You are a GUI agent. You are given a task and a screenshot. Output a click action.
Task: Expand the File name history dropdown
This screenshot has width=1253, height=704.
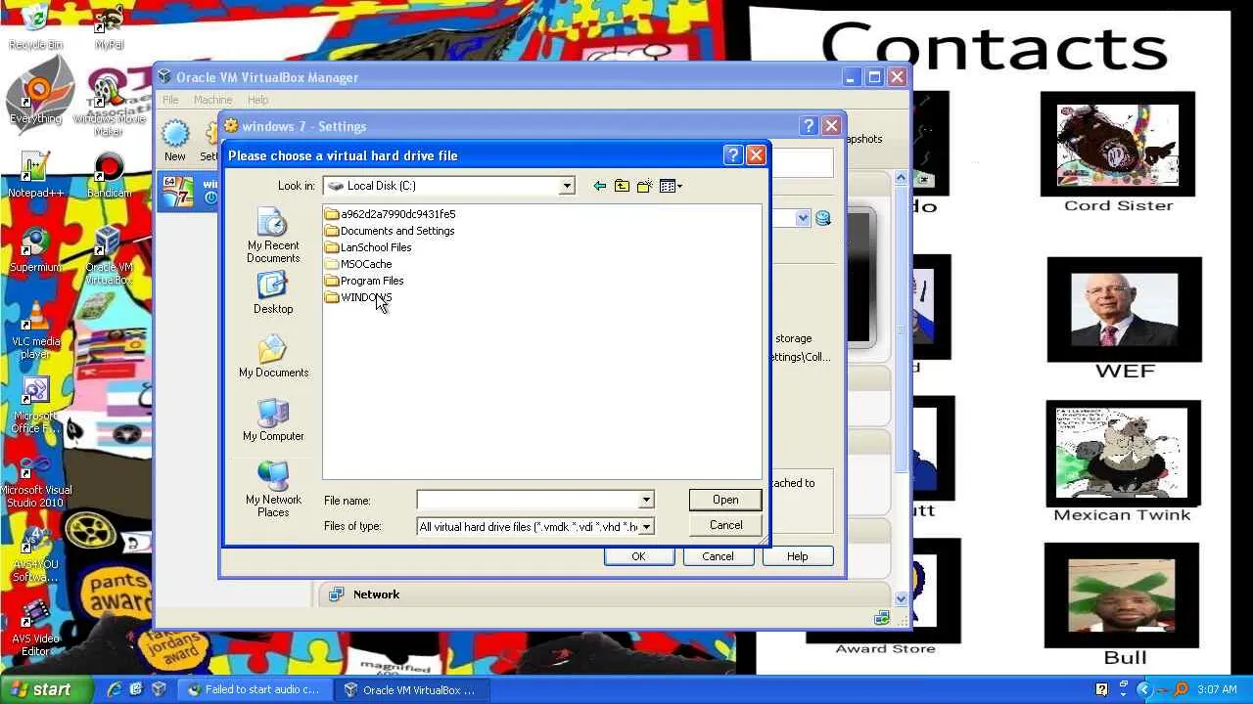[x=646, y=500]
